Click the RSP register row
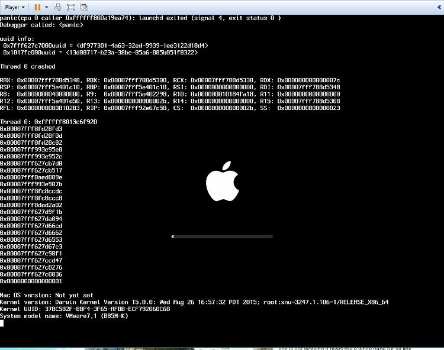This screenshot has height=350, width=444. point(170,87)
